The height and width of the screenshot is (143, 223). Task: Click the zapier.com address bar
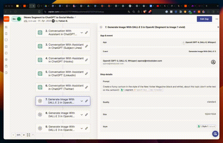click(x=85, y=12)
